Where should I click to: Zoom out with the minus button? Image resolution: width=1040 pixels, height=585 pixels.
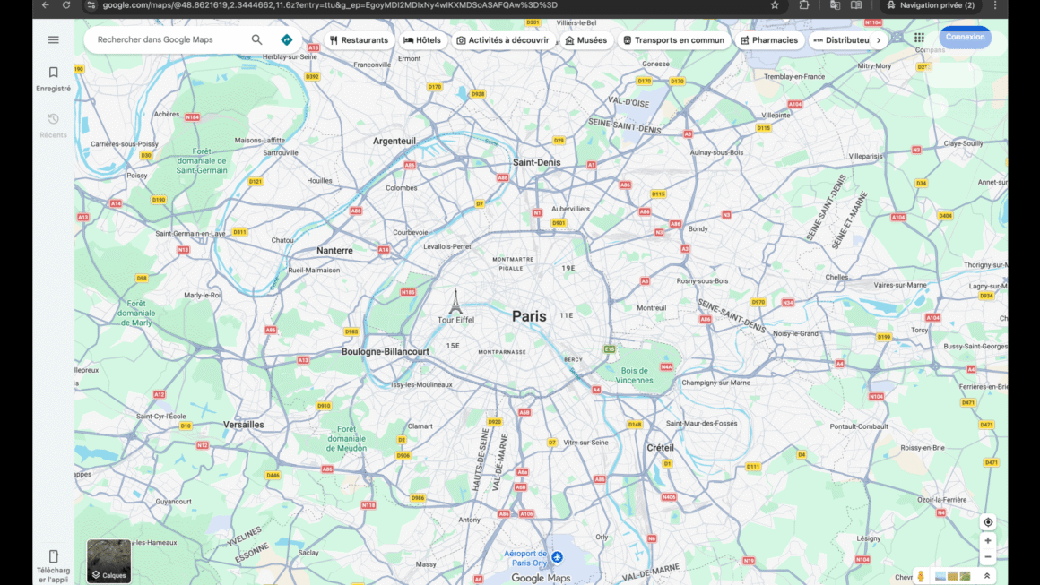click(x=988, y=557)
